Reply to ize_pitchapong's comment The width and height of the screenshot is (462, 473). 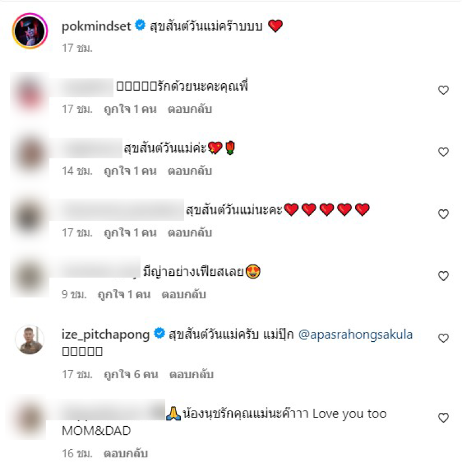tap(191, 374)
